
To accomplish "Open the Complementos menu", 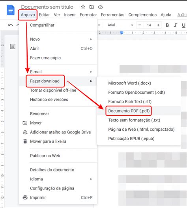I will pos(142,15).
